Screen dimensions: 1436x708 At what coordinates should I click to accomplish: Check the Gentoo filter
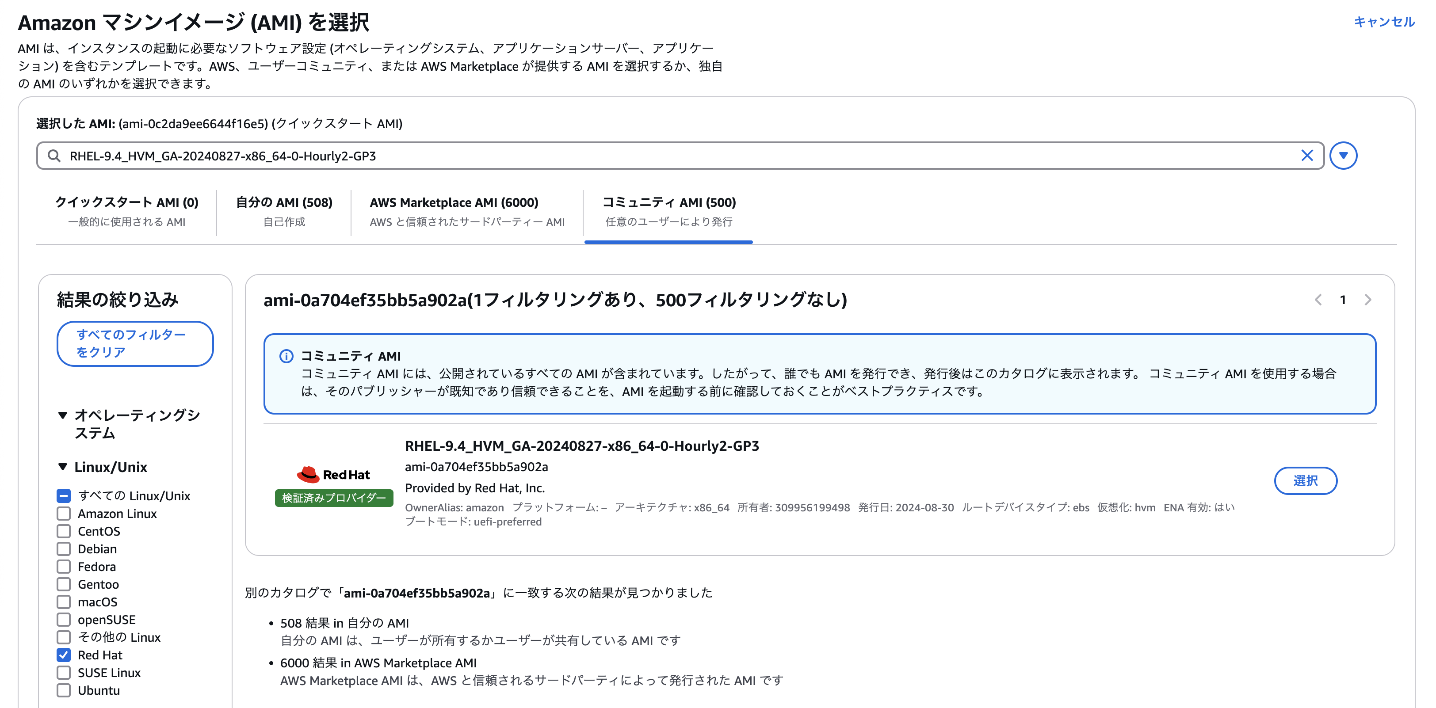coord(64,584)
